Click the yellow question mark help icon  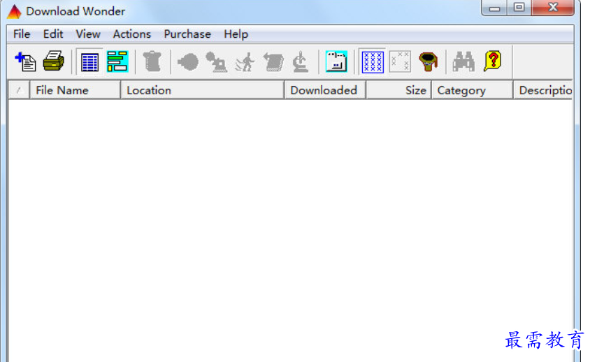(493, 61)
